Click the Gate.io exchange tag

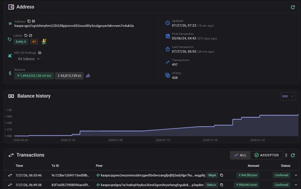pyautogui.click(x=211, y=185)
